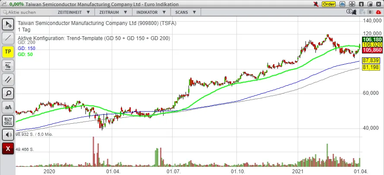384x175 pixels.
Task: Click the GD: 200 legend label
Action: (26, 43)
